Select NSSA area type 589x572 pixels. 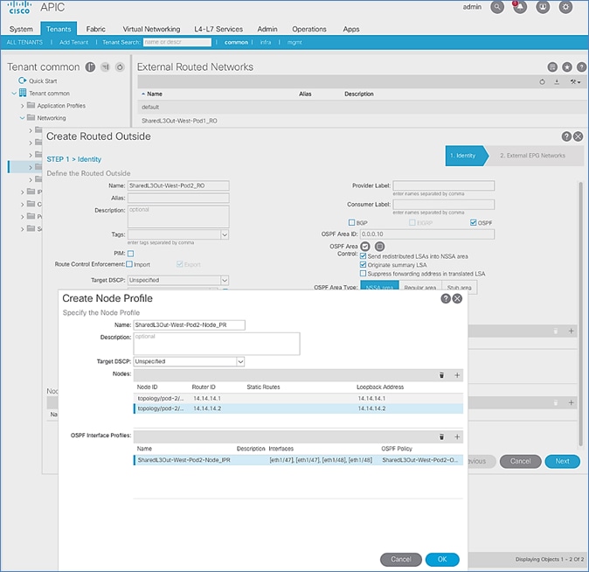tap(379, 288)
